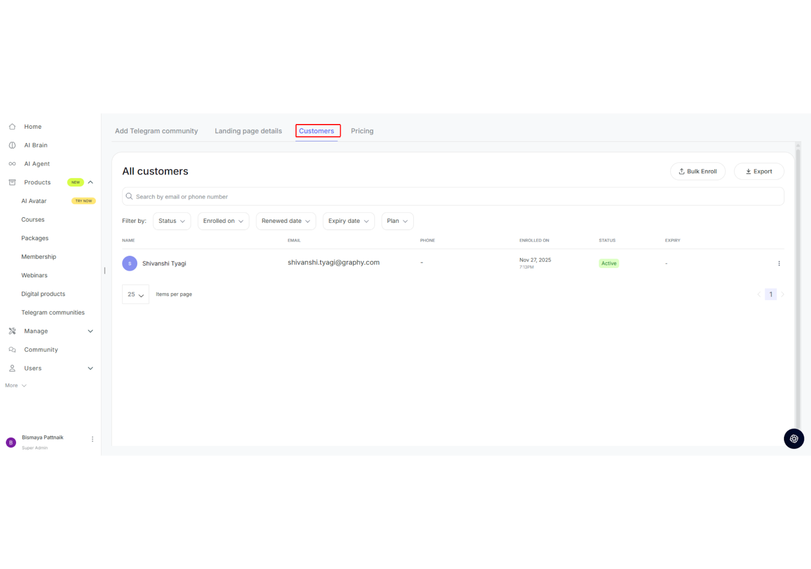Open AI Brain from sidebar icon

point(12,145)
